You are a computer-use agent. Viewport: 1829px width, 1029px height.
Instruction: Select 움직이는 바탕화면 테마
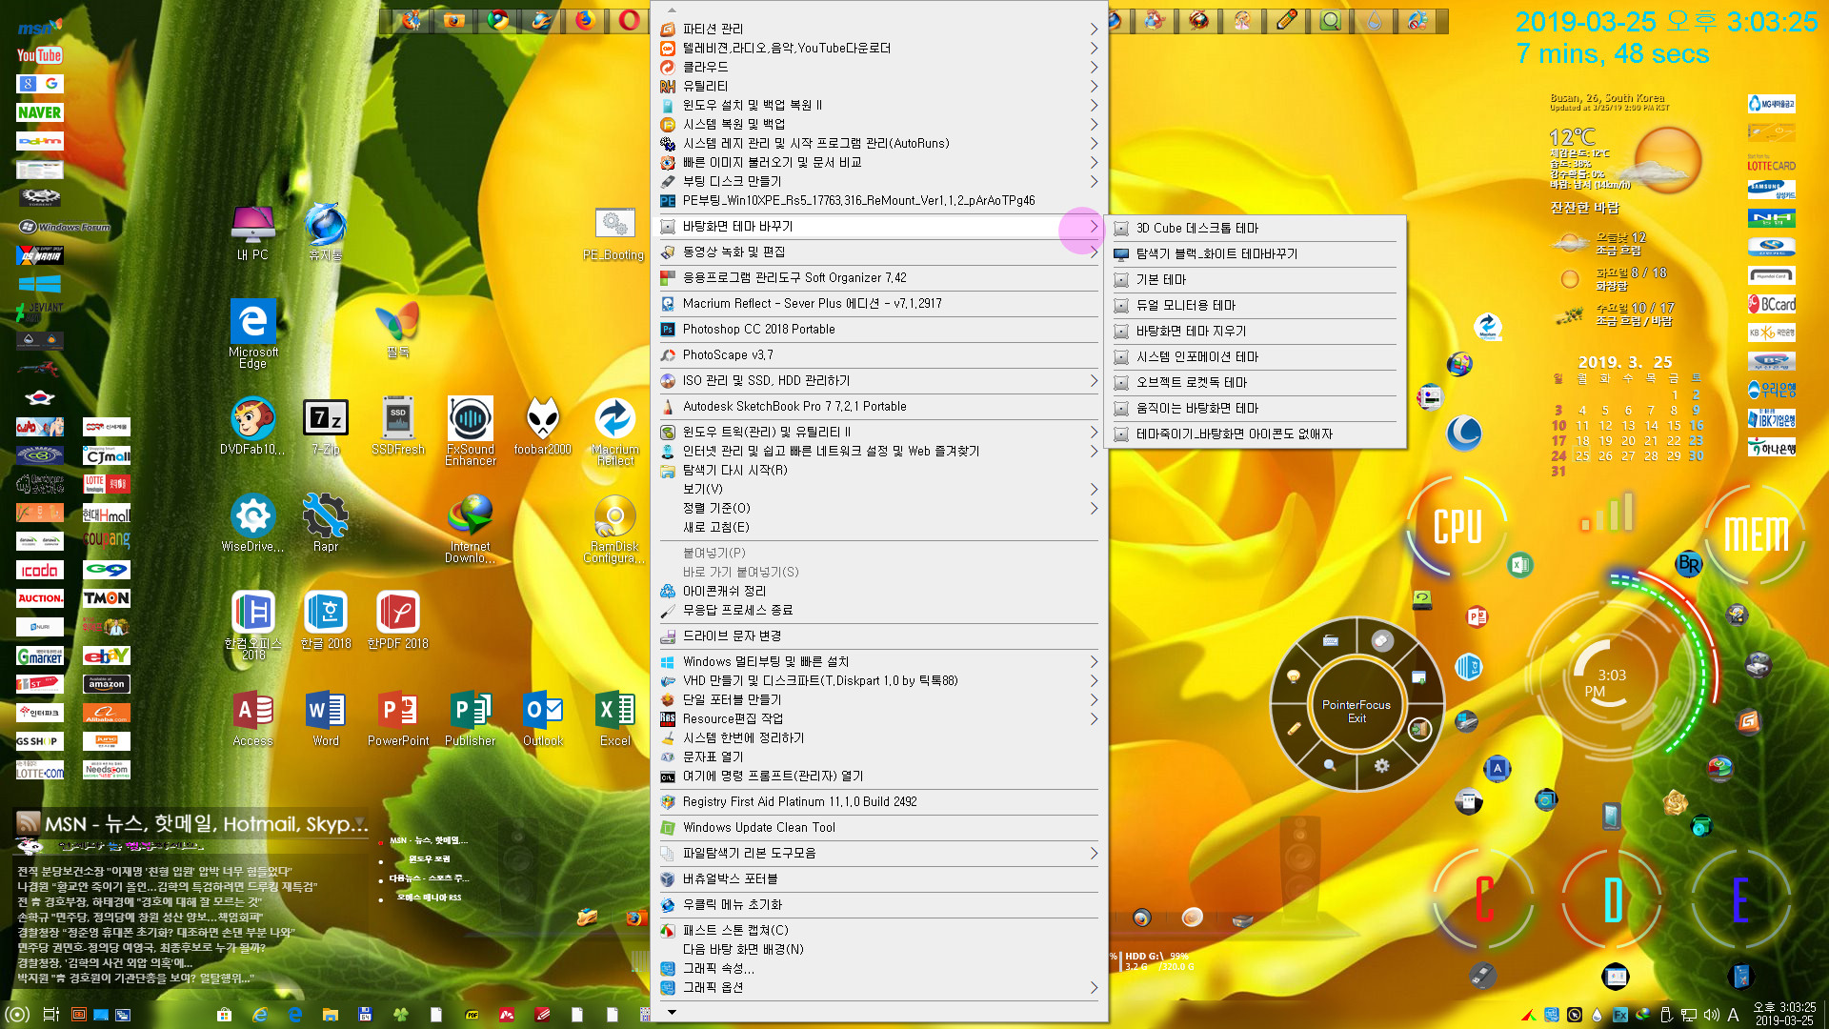1255,408
